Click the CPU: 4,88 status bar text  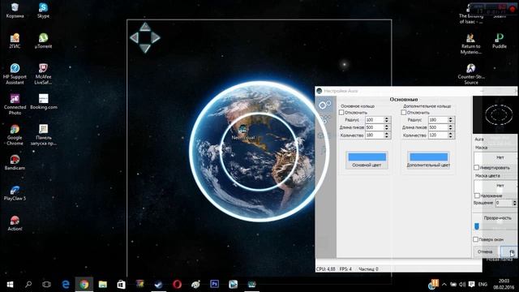coord(326,269)
